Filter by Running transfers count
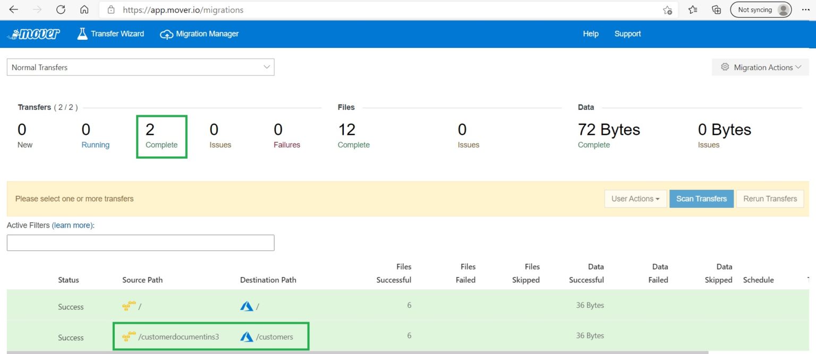 (95, 136)
